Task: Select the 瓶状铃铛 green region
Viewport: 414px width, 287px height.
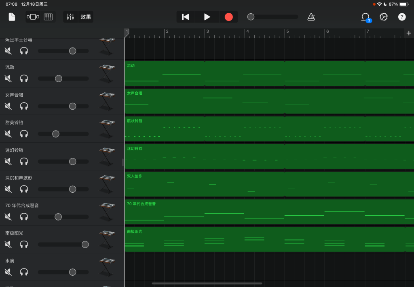Action: pos(269,129)
